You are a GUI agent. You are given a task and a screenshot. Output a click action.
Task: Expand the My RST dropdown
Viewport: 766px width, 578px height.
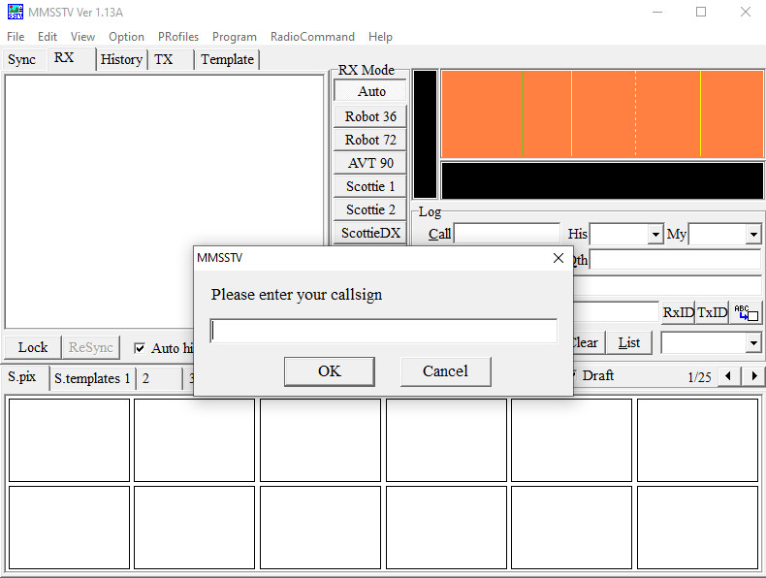753,235
